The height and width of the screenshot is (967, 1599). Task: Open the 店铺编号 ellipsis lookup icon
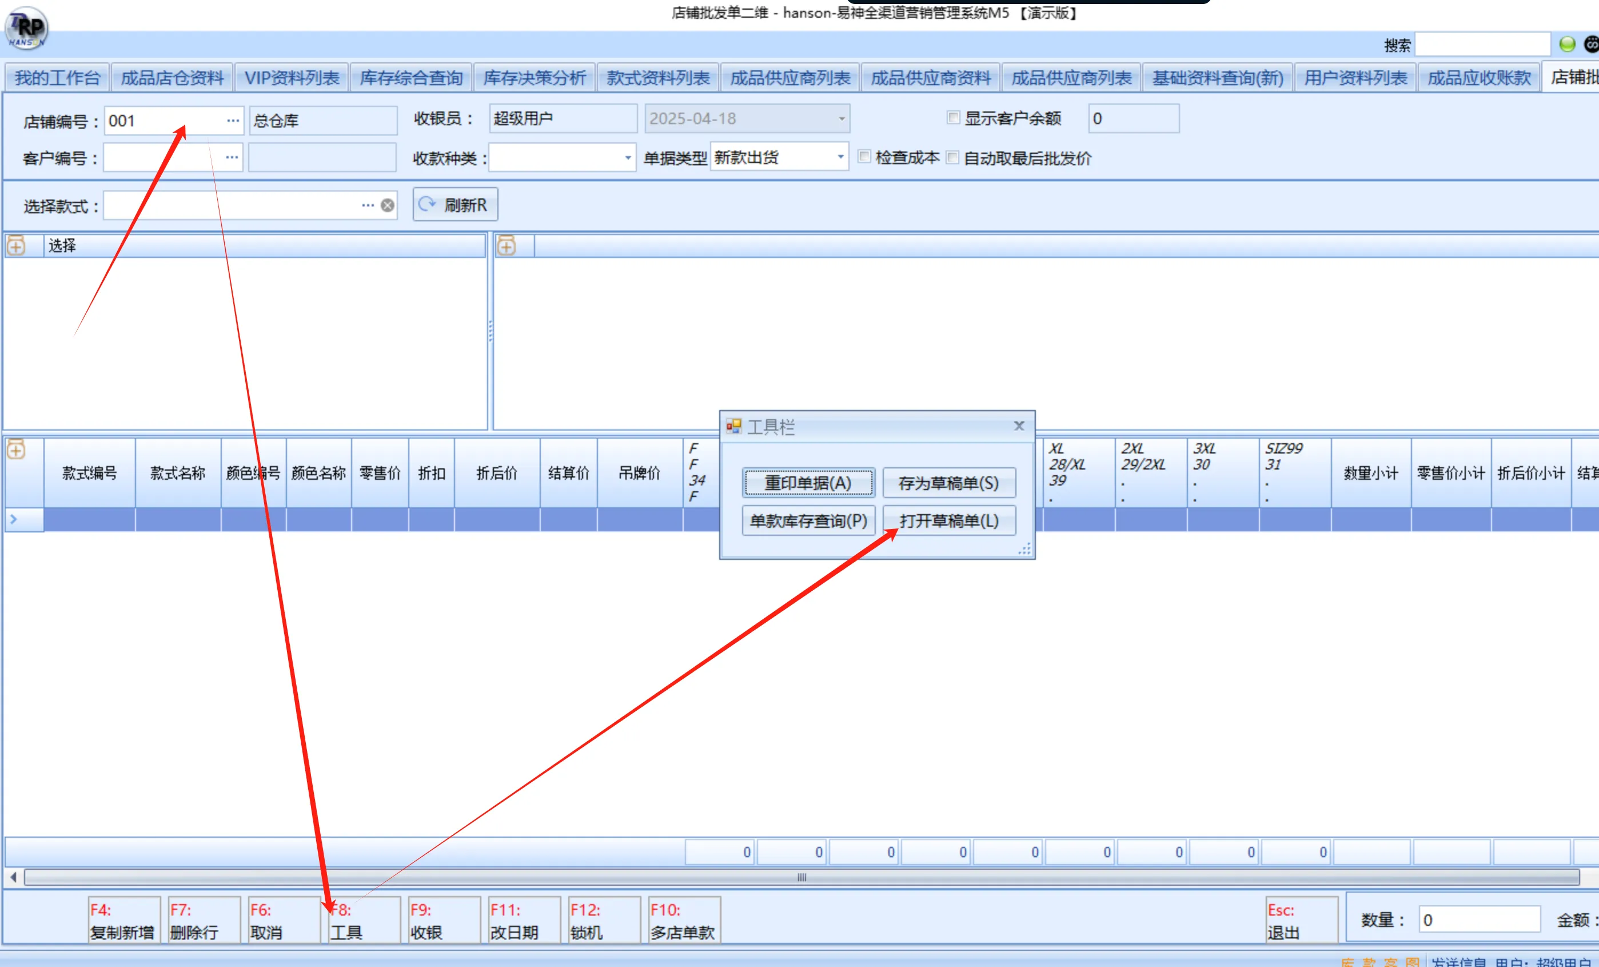[233, 120]
